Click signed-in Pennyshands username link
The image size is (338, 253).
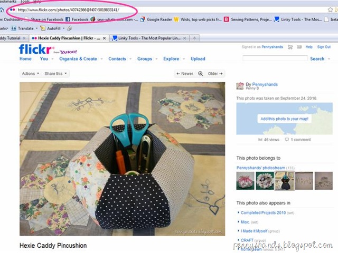tap(273, 47)
